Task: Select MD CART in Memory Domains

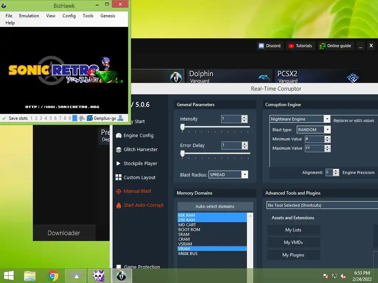Action: tap(212, 225)
